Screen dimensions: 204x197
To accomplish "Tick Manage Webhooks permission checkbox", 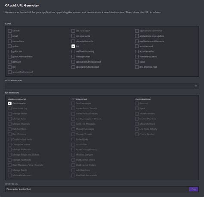I will click(x=9, y=160).
